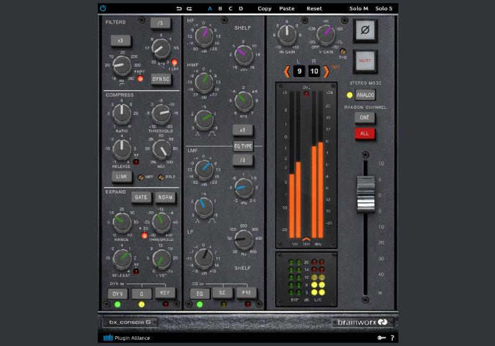The height and width of the screenshot is (346, 495).
Task: Click the compressor RATIO knob
Action: click(x=122, y=114)
